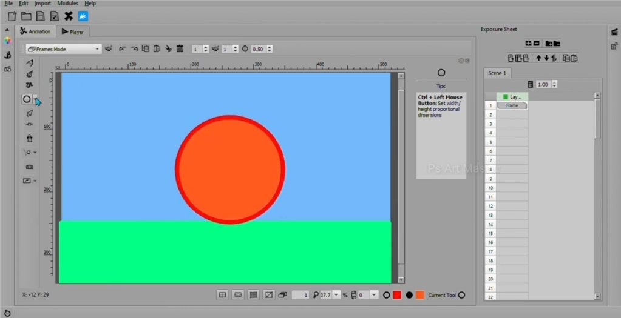Select Frame cell in row 1
The height and width of the screenshot is (318, 621).
tap(512, 105)
